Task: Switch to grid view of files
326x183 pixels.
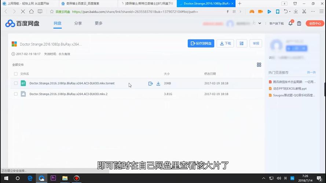Action: [259, 65]
